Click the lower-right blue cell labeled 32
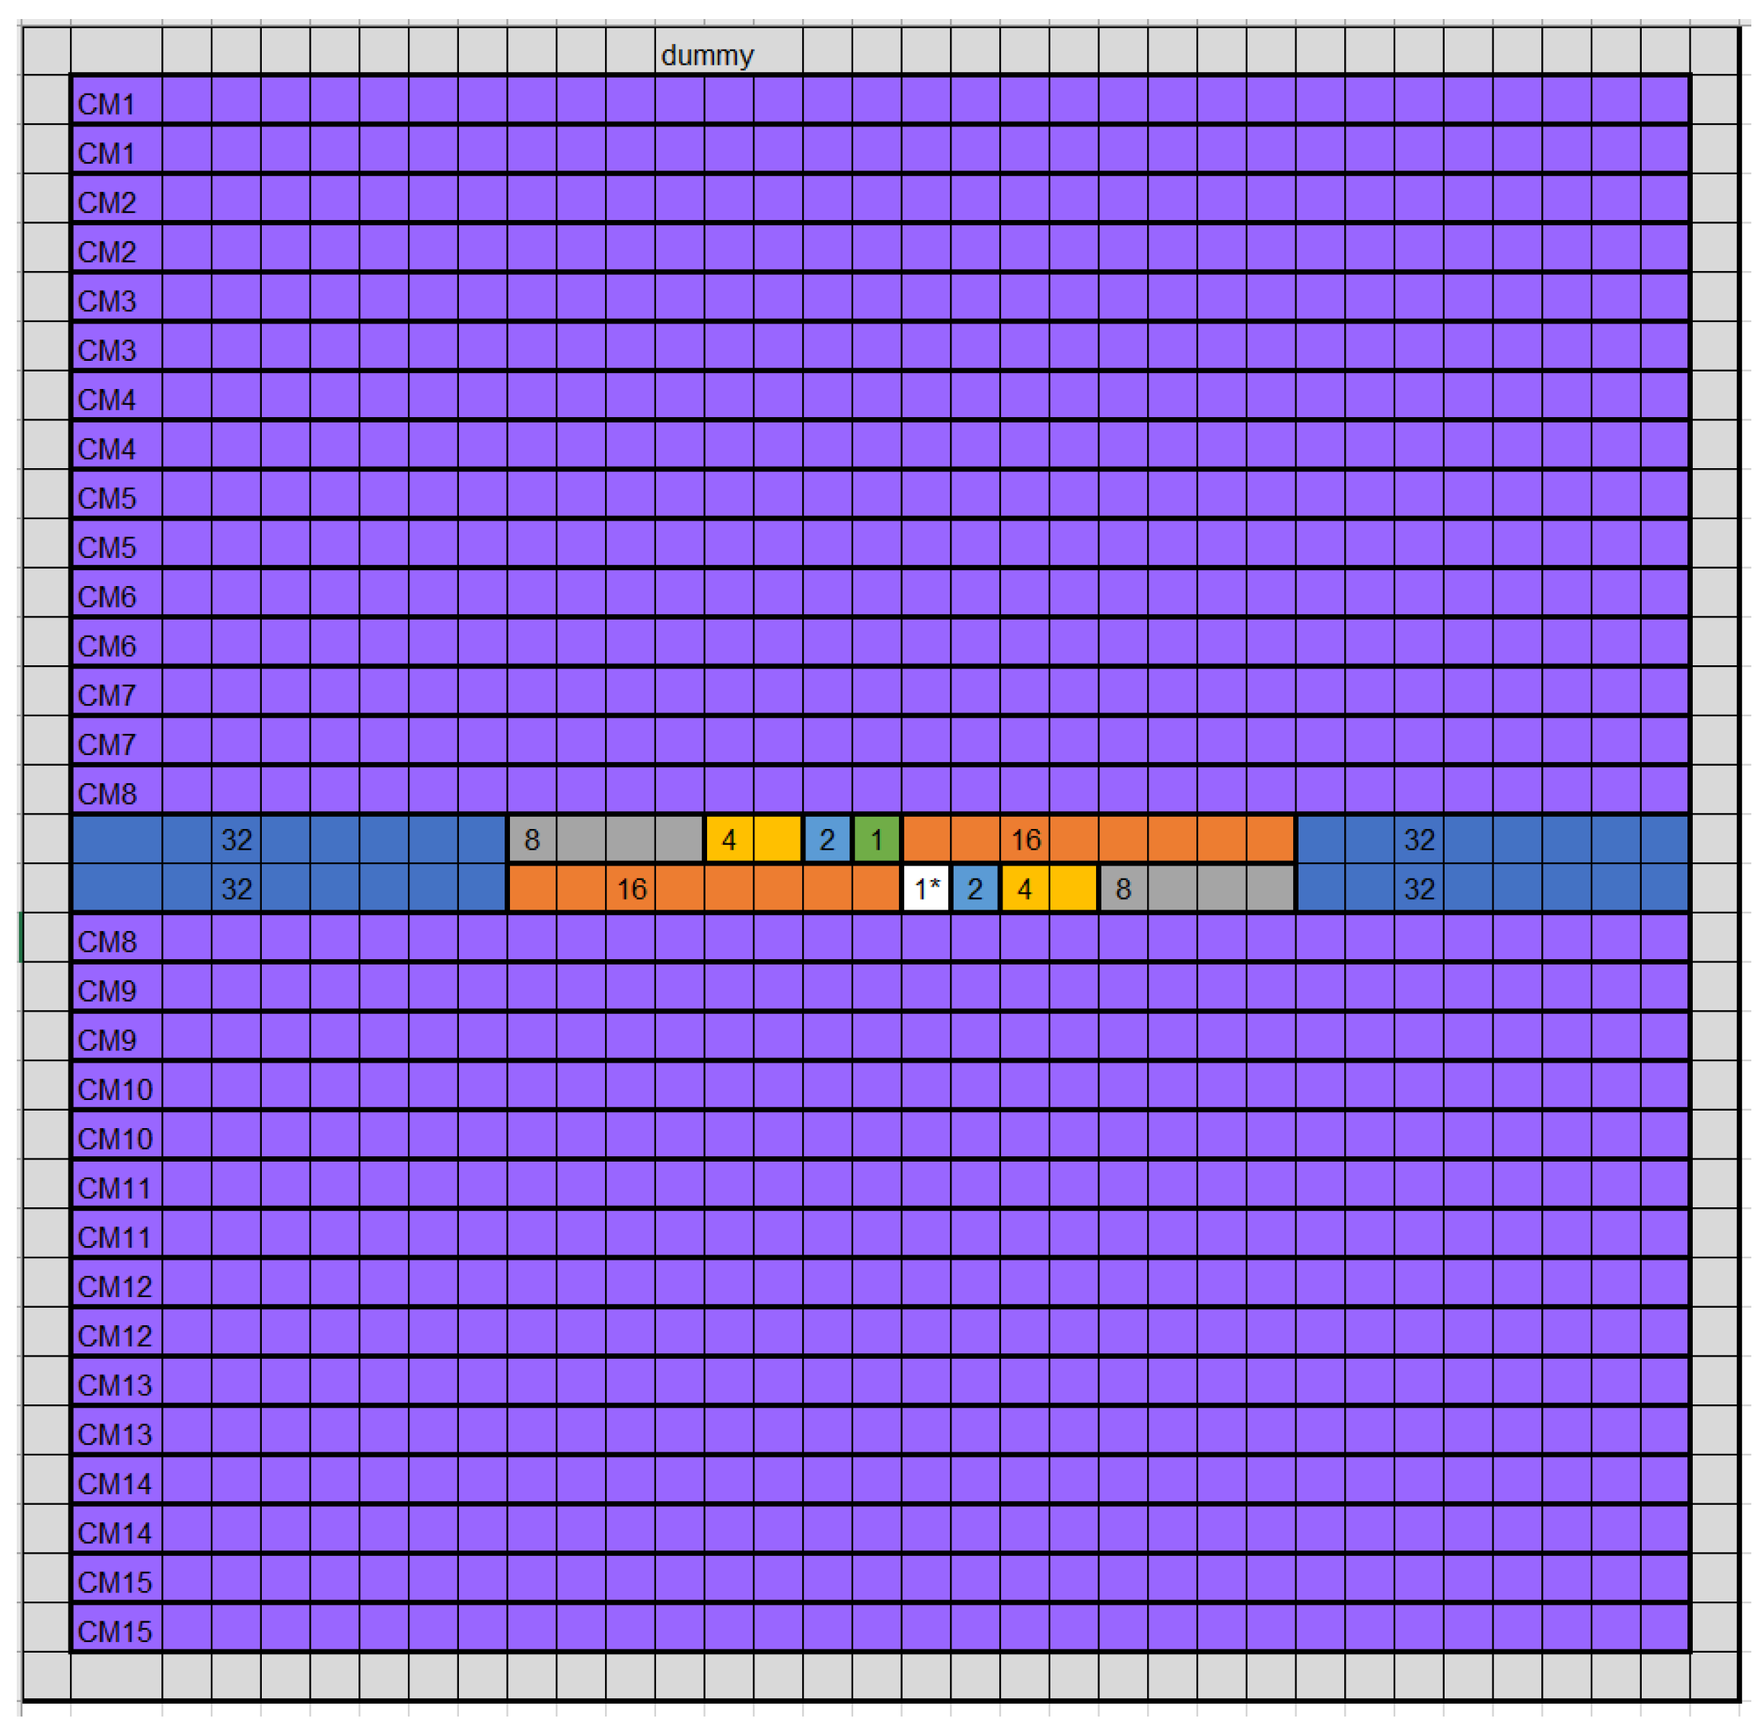1762x1731 pixels. 1418,888
